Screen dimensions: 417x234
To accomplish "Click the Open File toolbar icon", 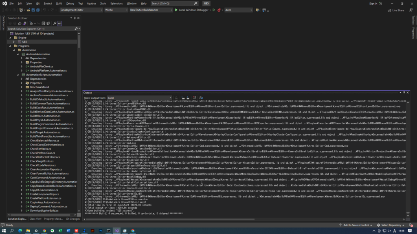I will 28,10.
